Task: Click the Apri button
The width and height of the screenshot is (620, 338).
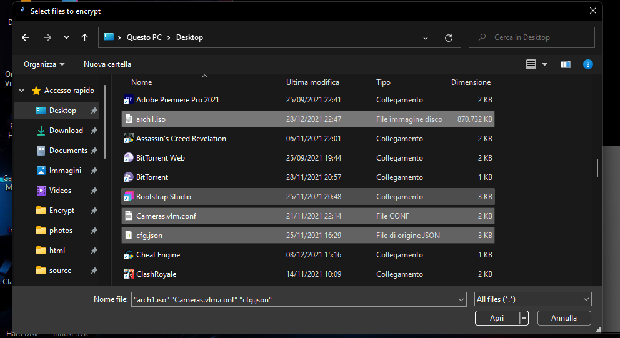Action: (497, 318)
